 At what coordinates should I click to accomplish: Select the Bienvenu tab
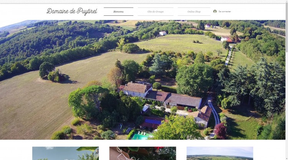pos(119,12)
